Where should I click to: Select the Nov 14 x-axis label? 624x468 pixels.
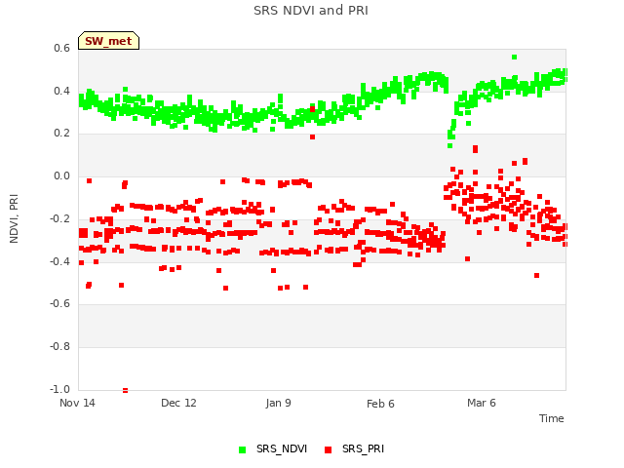(x=77, y=403)
